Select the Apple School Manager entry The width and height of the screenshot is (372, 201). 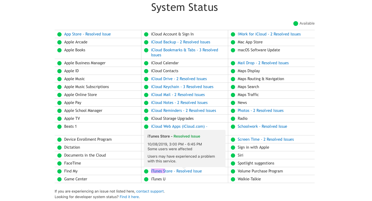point(83,111)
